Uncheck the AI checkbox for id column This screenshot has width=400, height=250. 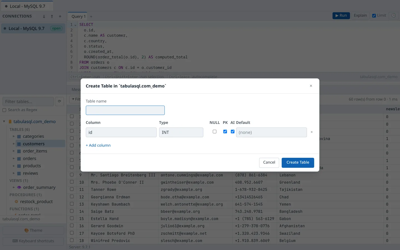pyautogui.click(x=232, y=132)
